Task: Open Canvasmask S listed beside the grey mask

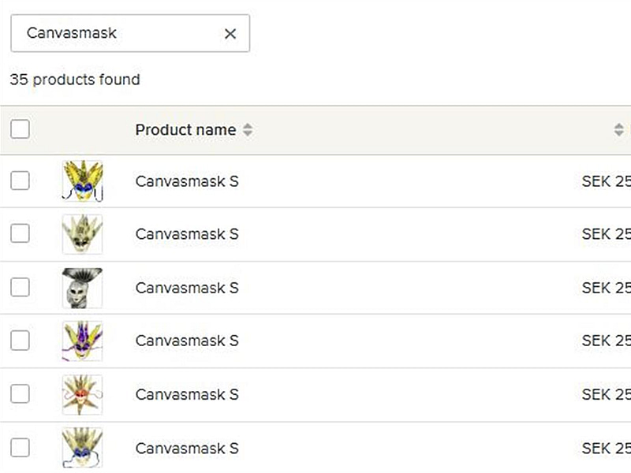Action: pyautogui.click(x=187, y=288)
